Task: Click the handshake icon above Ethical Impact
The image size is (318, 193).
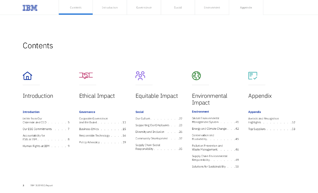Action: tap(86, 75)
